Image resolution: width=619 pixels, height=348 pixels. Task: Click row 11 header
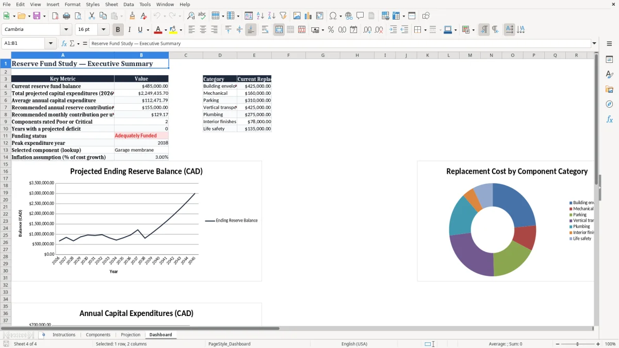(x=5, y=136)
